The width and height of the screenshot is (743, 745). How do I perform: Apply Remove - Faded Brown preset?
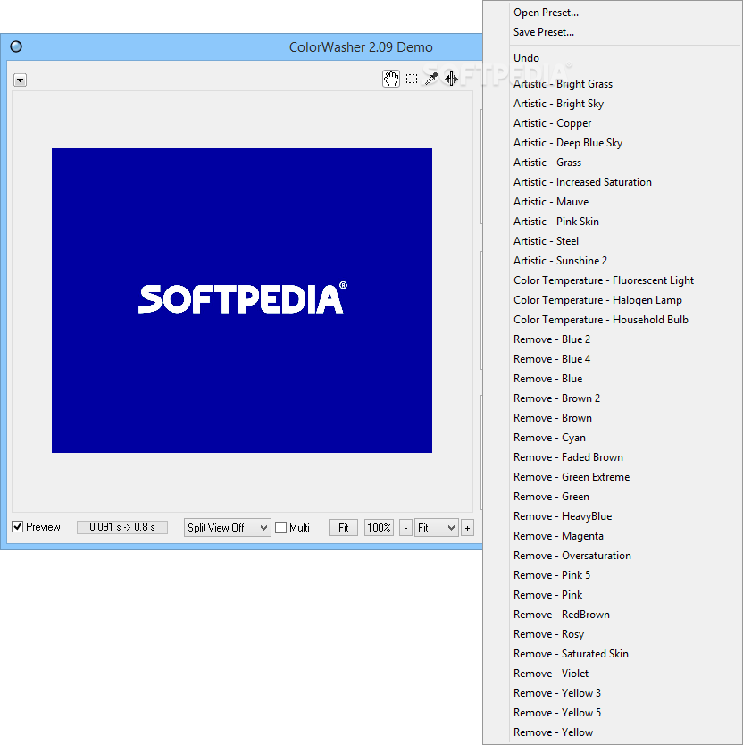(x=612, y=457)
